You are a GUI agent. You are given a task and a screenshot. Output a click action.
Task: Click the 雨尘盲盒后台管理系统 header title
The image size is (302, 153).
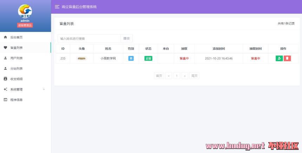pyautogui.click(x=79, y=7)
